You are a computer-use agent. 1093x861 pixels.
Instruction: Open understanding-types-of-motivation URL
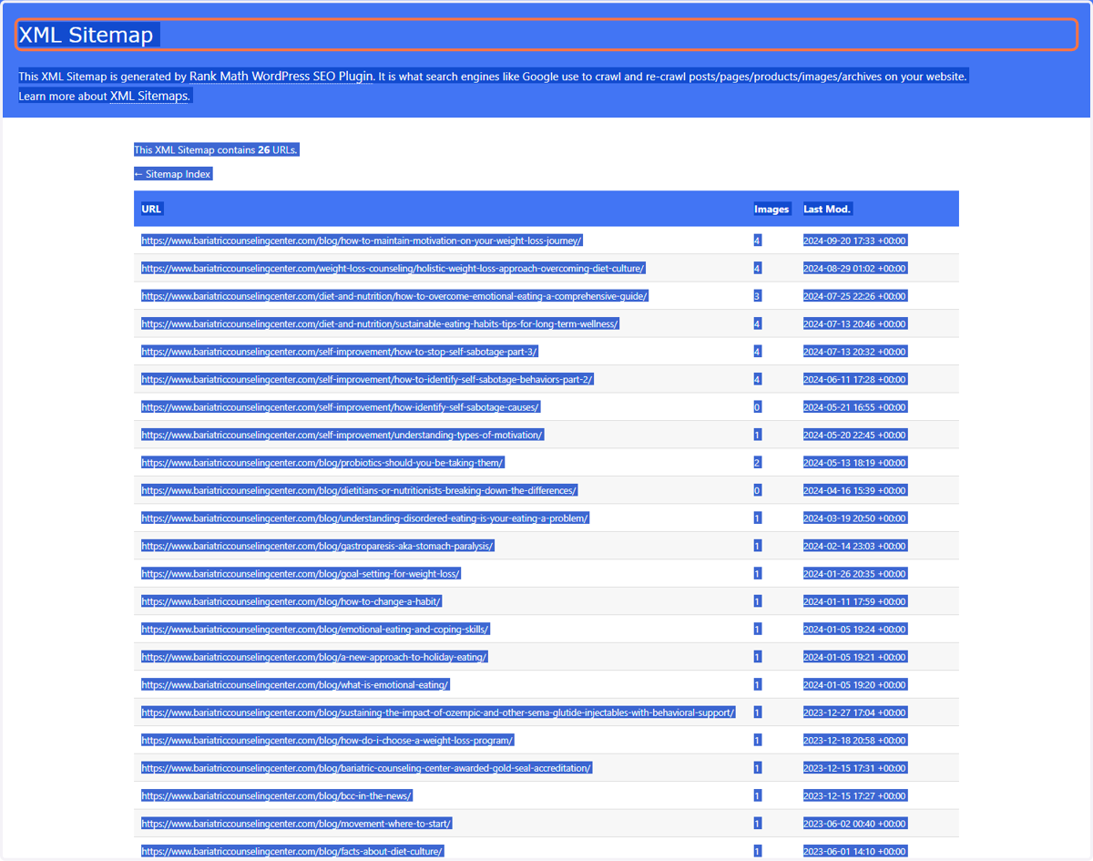point(342,435)
